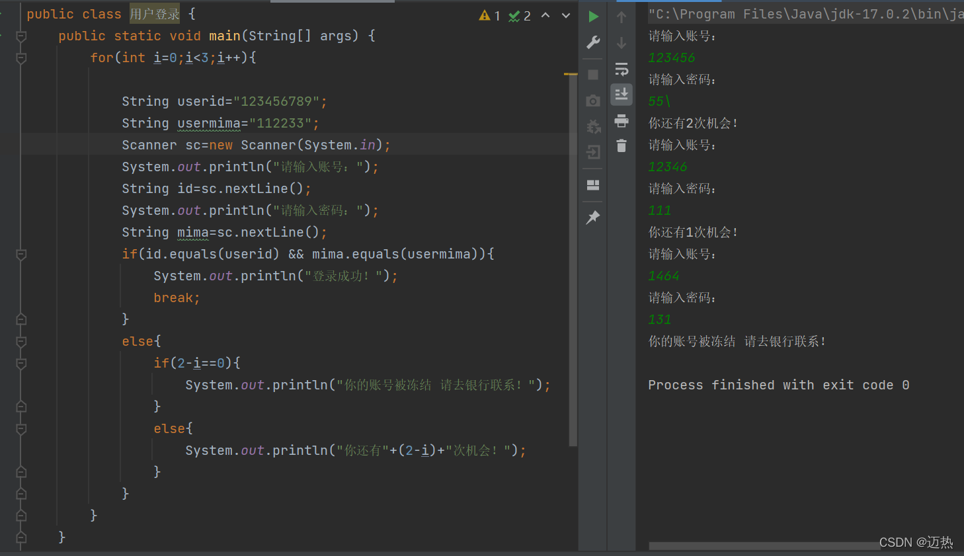Click the Print console output icon
The width and height of the screenshot is (964, 556).
pyautogui.click(x=622, y=120)
